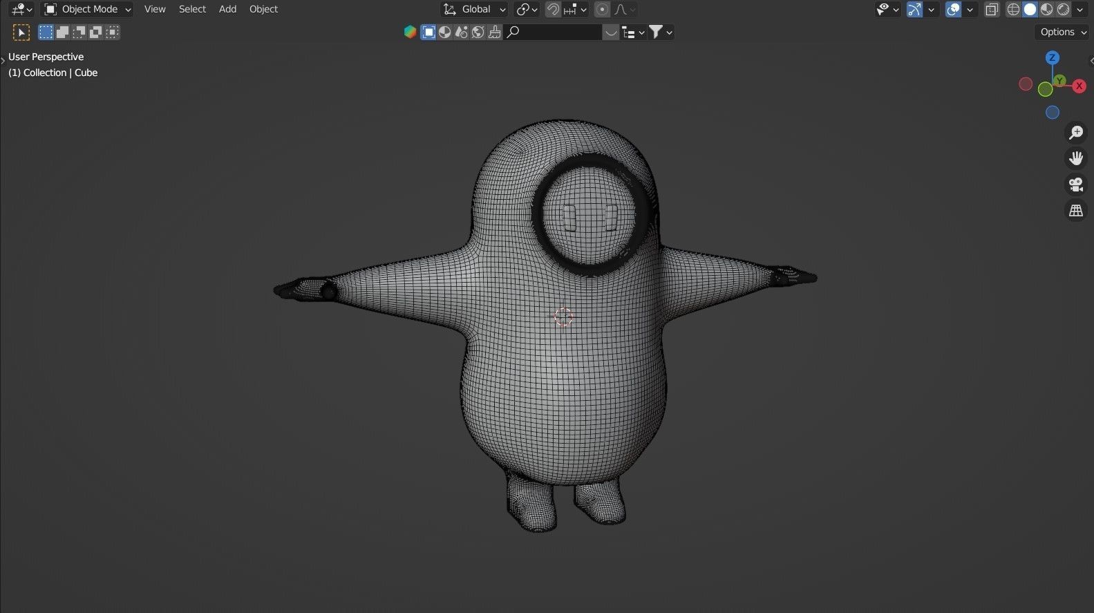1094x613 pixels.
Task: Open the View menu
Action: [x=155, y=9]
